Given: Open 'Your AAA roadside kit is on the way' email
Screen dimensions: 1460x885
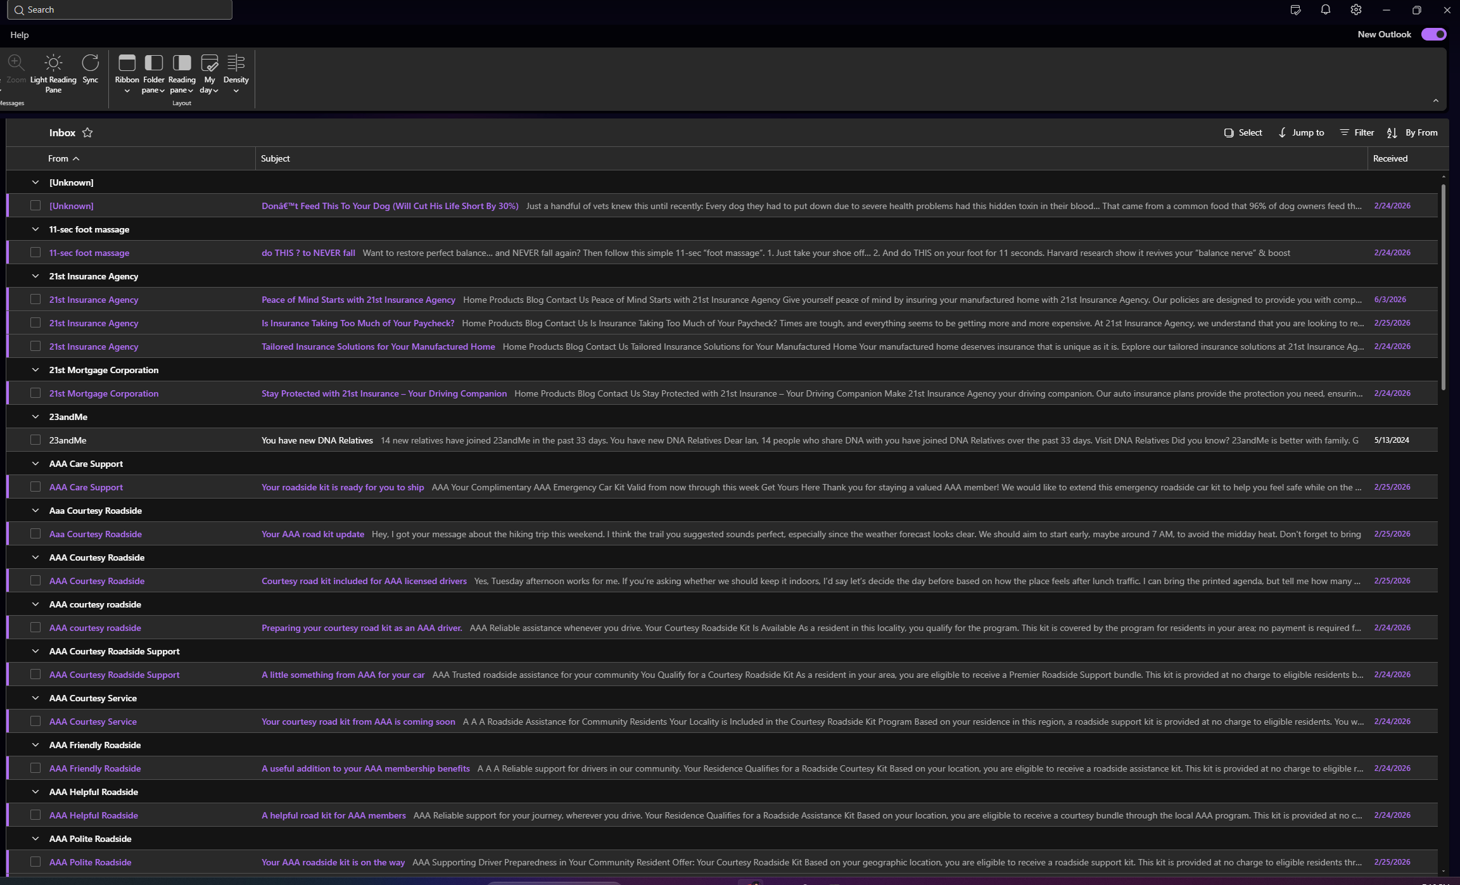Looking at the screenshot, I should coord(722,862).
